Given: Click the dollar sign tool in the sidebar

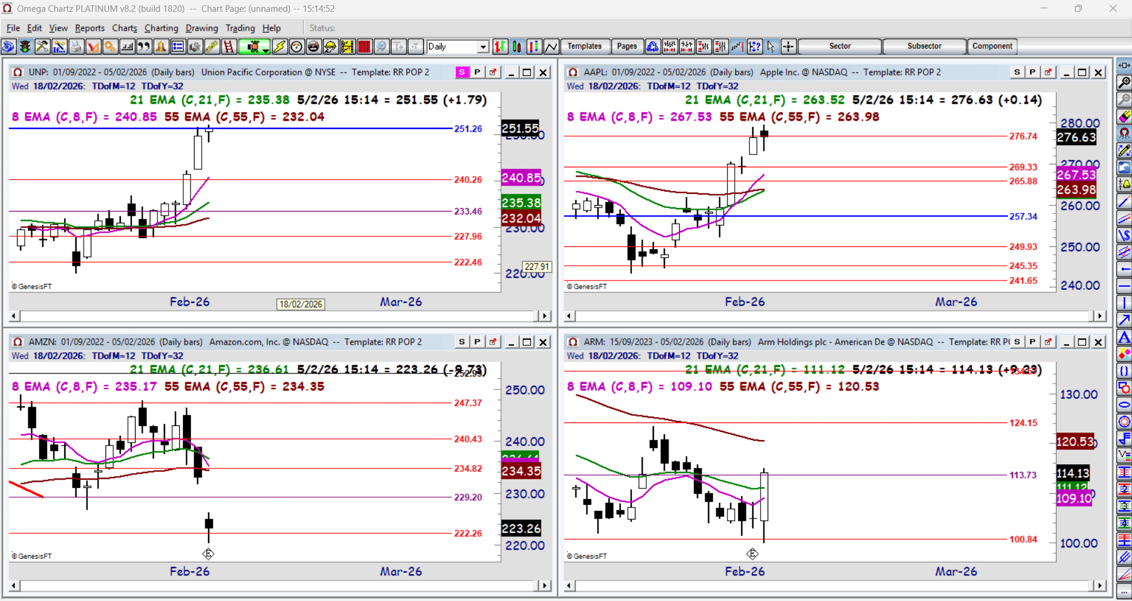Looking at the screenshot, I should 1124,236.
